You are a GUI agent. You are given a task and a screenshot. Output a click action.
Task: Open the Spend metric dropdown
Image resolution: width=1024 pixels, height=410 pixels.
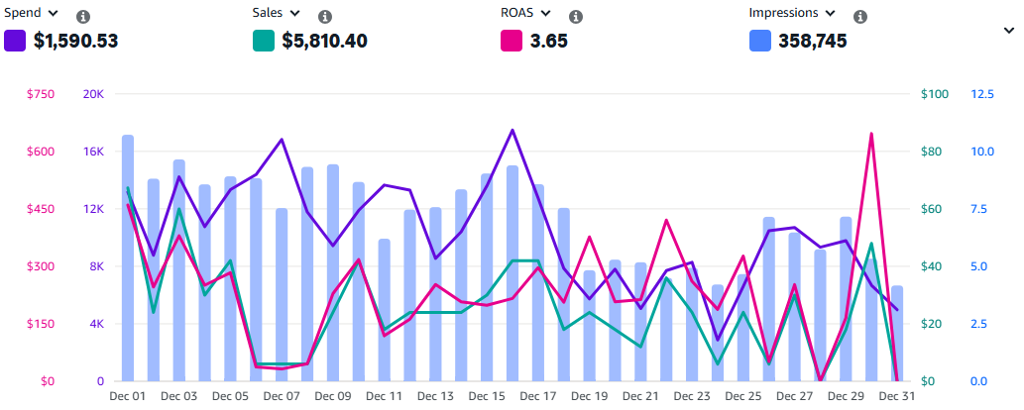tap(53, 14)
